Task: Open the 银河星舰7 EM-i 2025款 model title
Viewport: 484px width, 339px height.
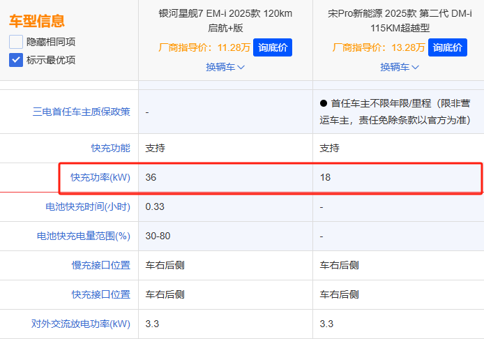Action: click(225, 21)
